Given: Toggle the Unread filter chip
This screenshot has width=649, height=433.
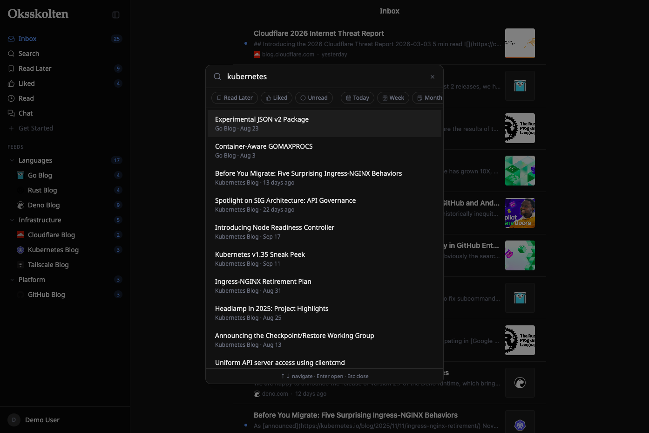Looking at the screenshot, I should click(314, 98).
